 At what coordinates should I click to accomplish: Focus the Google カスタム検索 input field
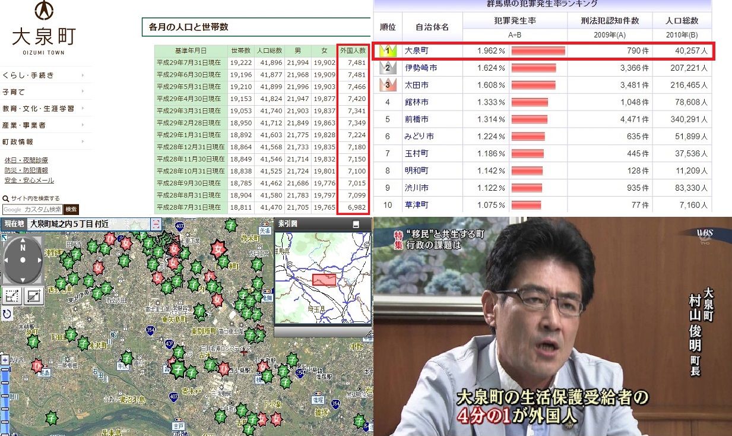(x=32, y=210)
